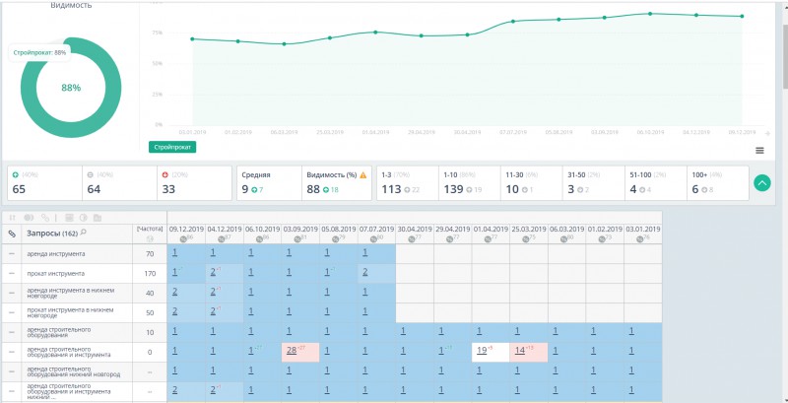
Task: Click the last folder-like icon in table toolbar
Action: pos(98,218)
